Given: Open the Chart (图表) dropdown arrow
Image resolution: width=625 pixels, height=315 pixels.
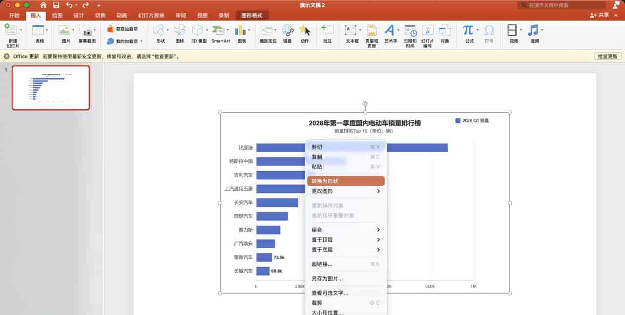Looking at the screenshot, I should (249, 30).
